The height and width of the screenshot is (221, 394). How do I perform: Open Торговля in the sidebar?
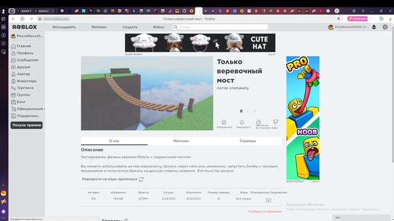(x=22, y=88)
